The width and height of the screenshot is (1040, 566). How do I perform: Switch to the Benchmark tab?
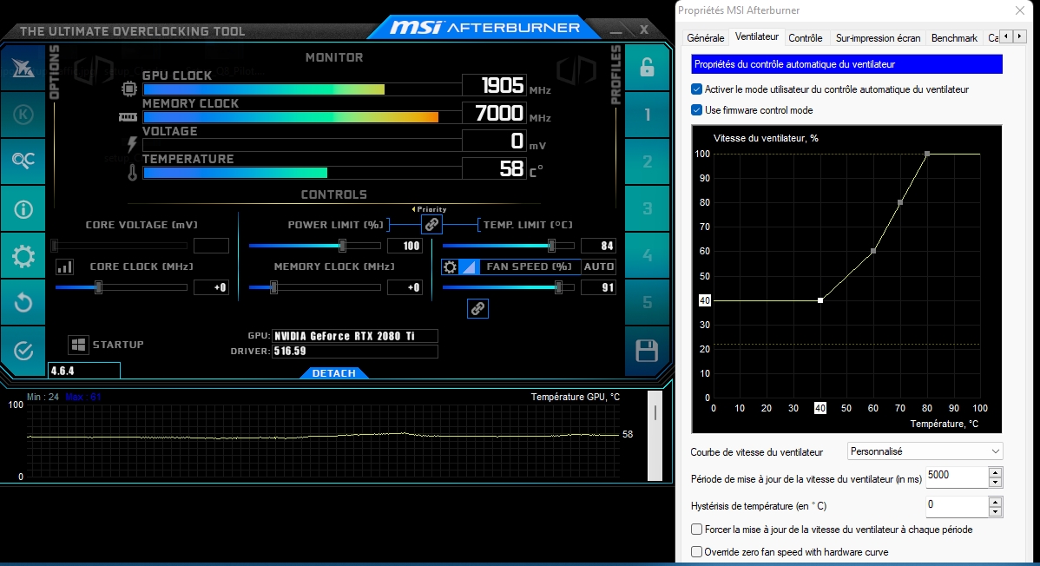pyautogui.click(x=954, y=38)
